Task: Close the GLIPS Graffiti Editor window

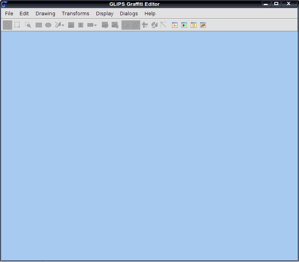Action: [289, 4]
